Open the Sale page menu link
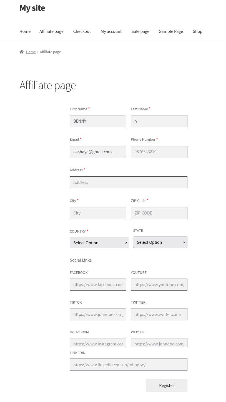 coord(140,31)
